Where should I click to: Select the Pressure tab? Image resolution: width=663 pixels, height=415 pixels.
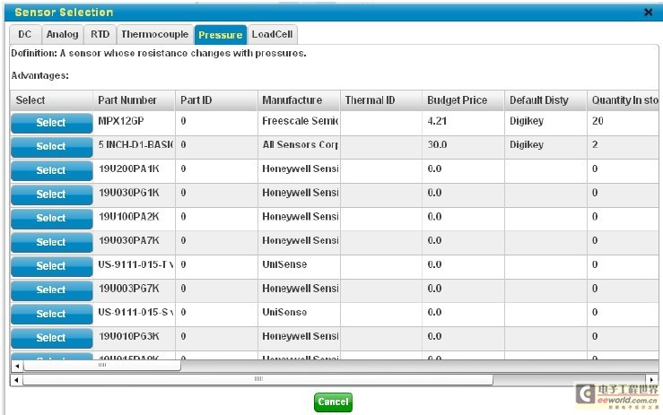221,35
